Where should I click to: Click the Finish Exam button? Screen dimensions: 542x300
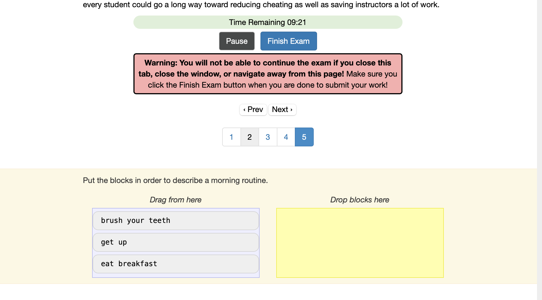(288, 41)
